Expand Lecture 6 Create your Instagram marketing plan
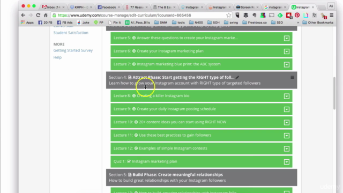The image size is (343, 193). click(287, 51)
